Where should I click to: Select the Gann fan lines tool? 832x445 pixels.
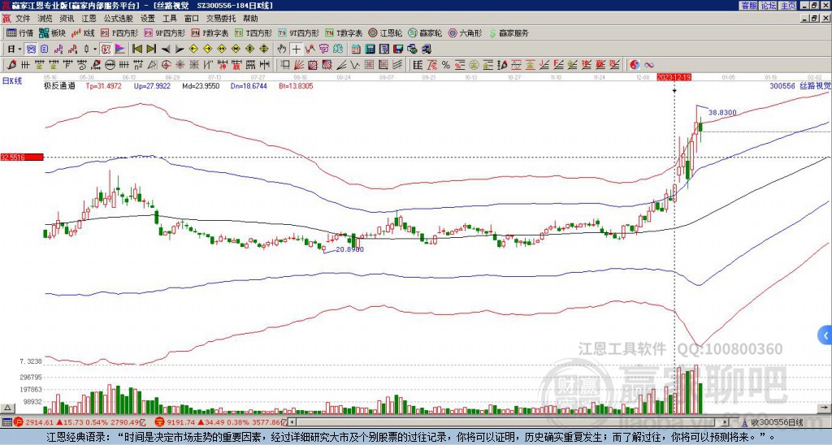(299, 65)
